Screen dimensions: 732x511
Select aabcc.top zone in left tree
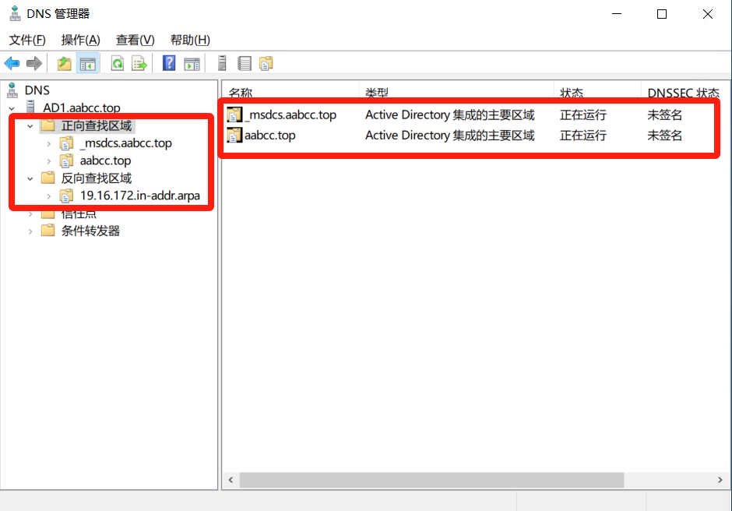coord(105,160)
